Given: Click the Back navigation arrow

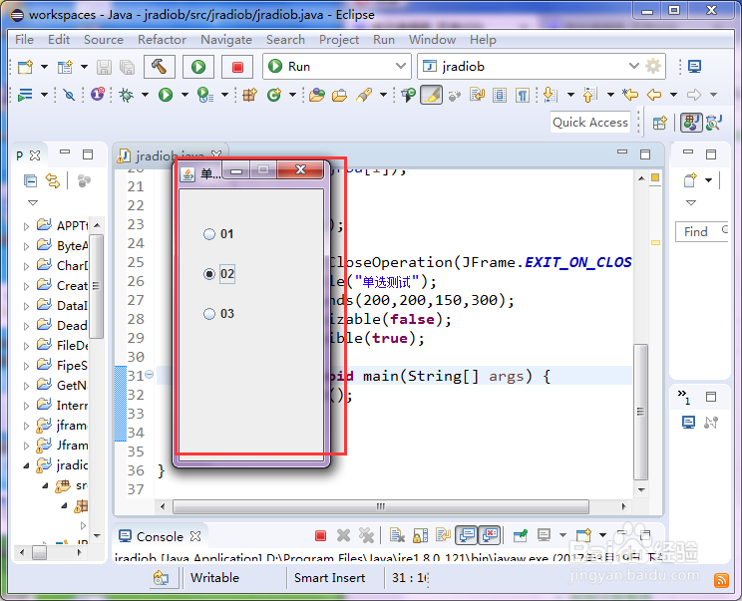Looking at the screenshot, I should click(x=654, y=95).
